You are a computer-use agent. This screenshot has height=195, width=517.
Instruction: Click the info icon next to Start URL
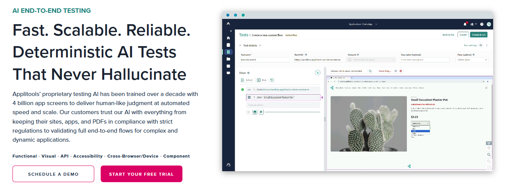306,55
